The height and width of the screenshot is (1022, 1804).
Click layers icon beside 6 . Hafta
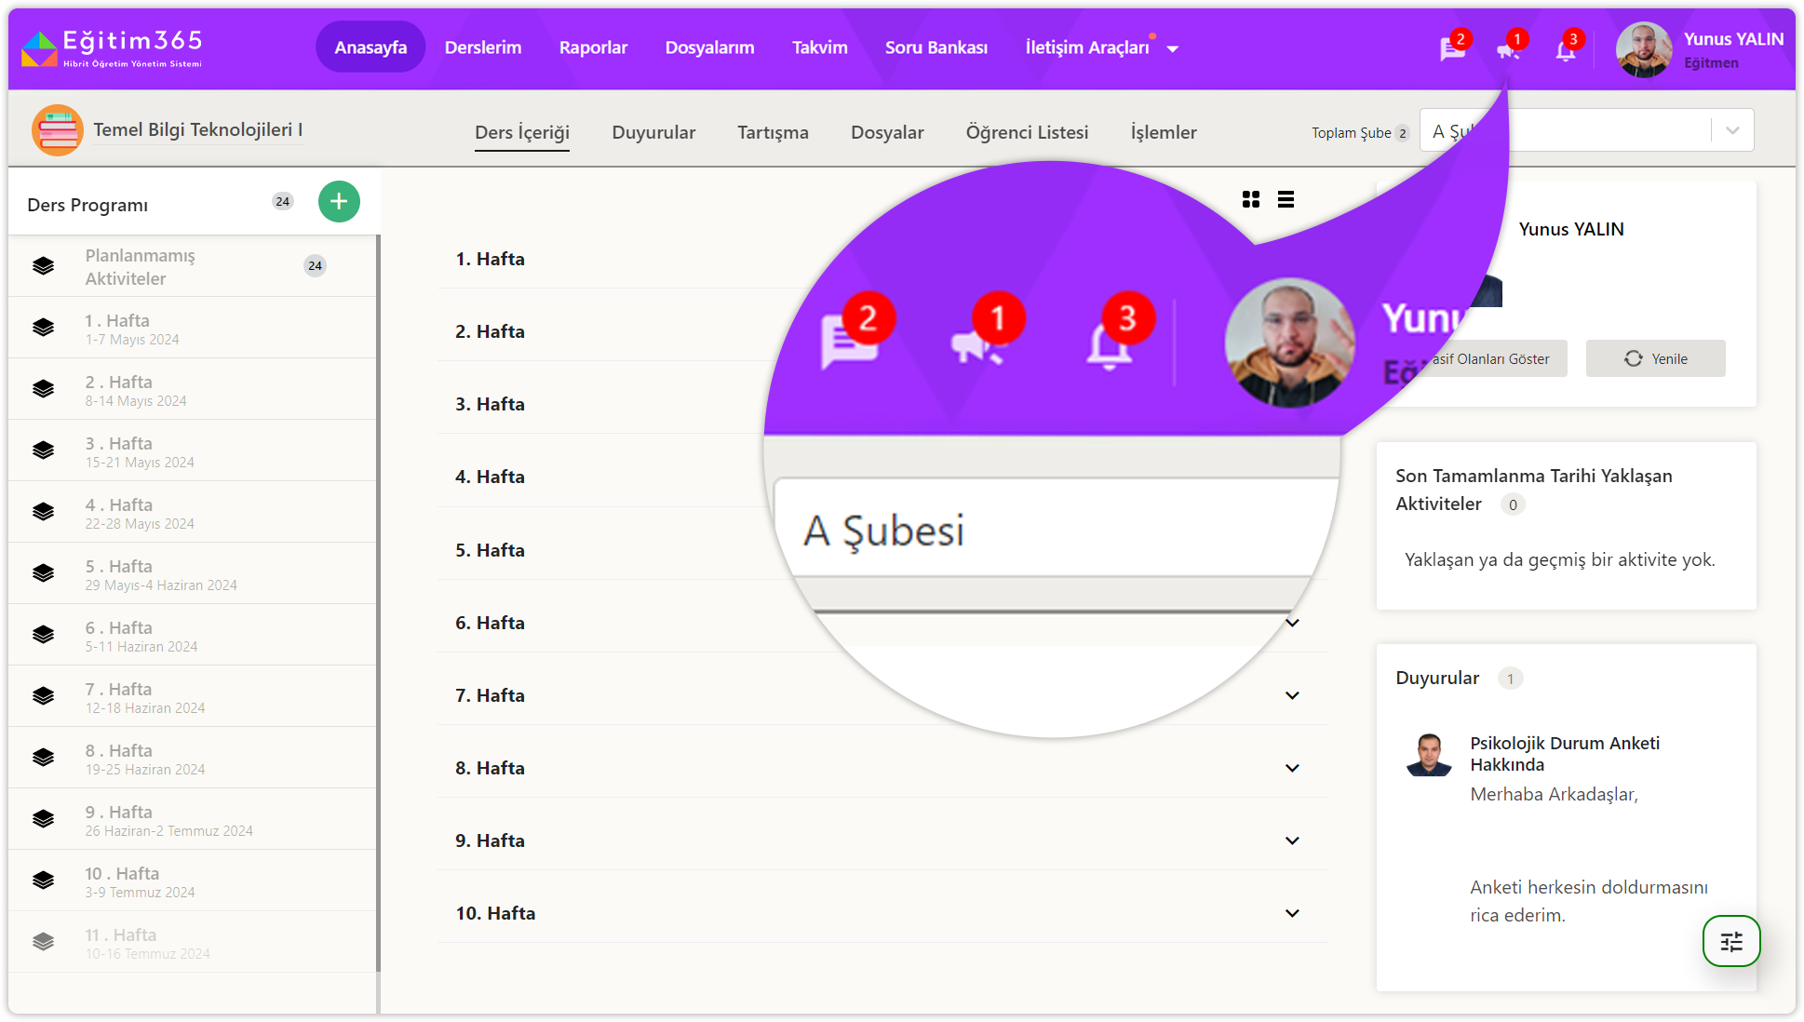[43, 635]
